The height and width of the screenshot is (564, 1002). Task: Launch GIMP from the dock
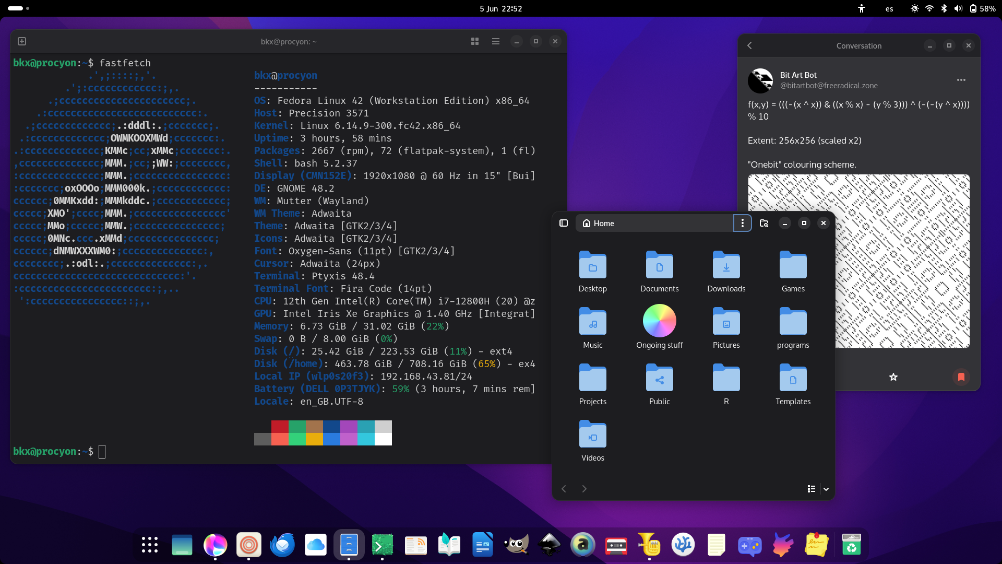click(516, 545)
